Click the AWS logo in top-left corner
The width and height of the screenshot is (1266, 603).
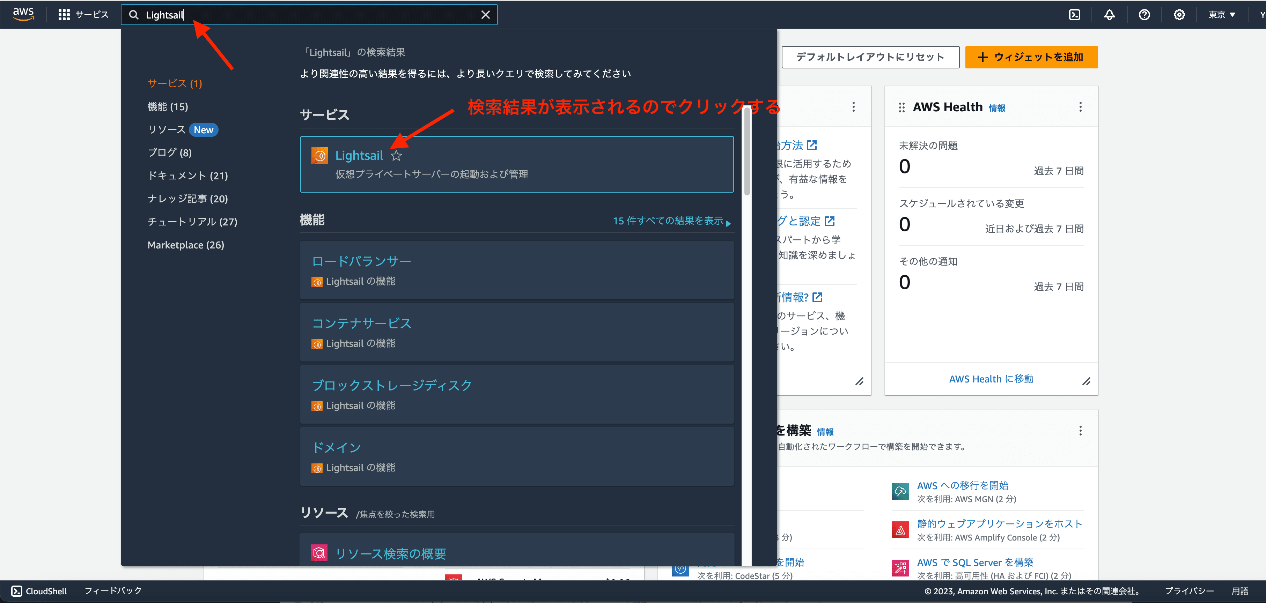click(x=24, y=15)
